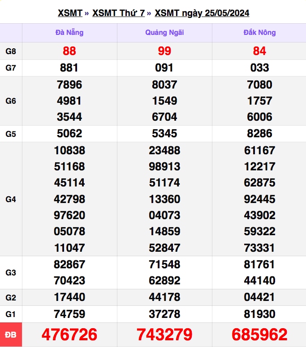The width and height of the screenshot is (306, 347).
Task: Select G4 number 98913
Action: click(164, 167)
